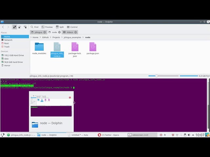
Task: Close the jslingua tab
Action: pyautogui.click(x=45, y=32)
